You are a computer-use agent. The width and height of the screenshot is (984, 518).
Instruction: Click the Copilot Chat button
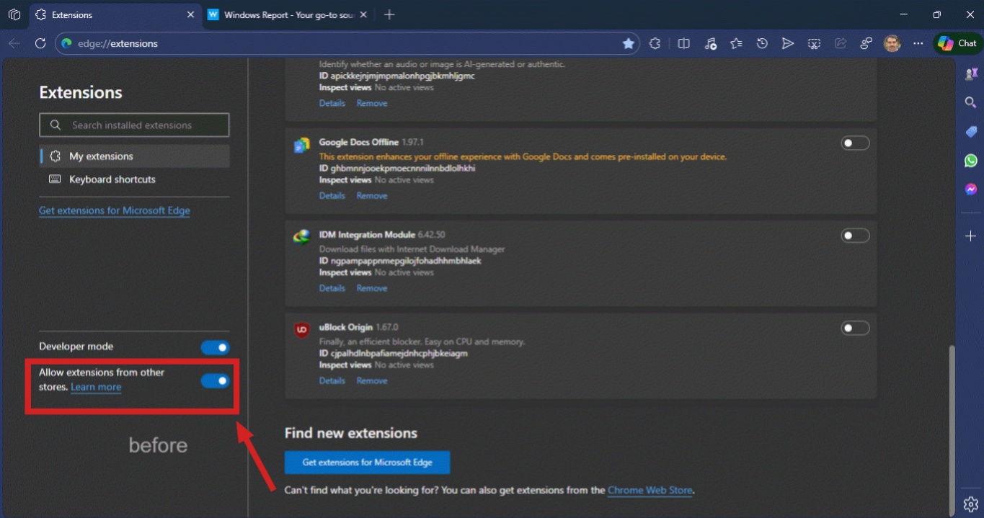tap(957, 43)
